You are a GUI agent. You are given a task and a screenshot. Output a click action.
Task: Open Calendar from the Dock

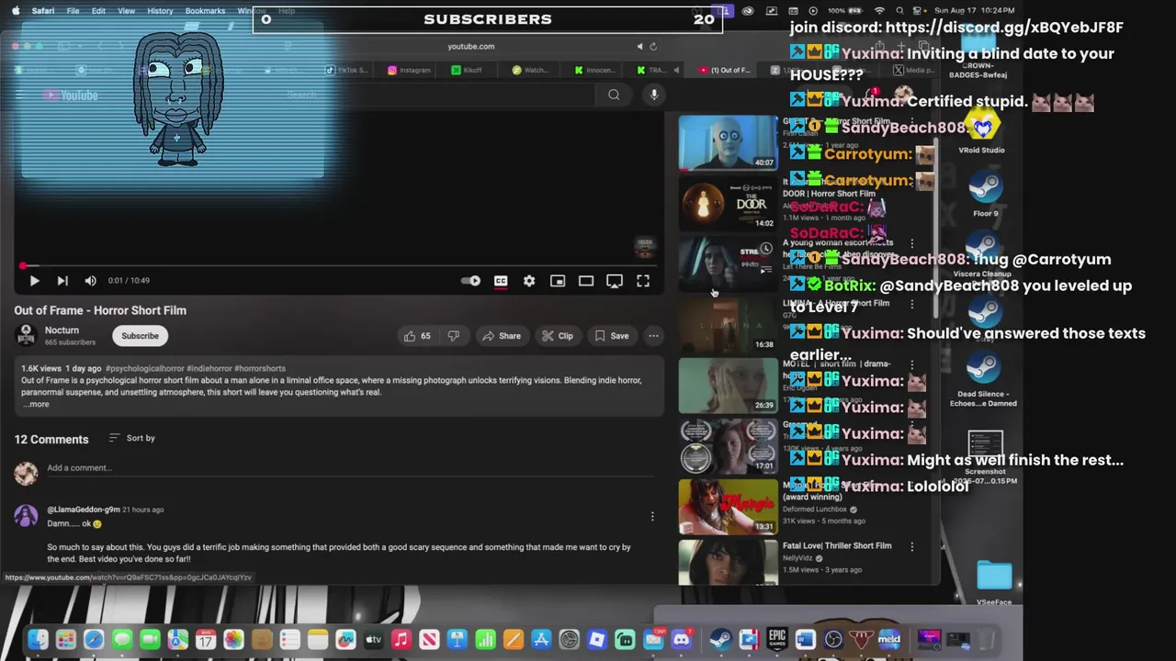[206, 640]
